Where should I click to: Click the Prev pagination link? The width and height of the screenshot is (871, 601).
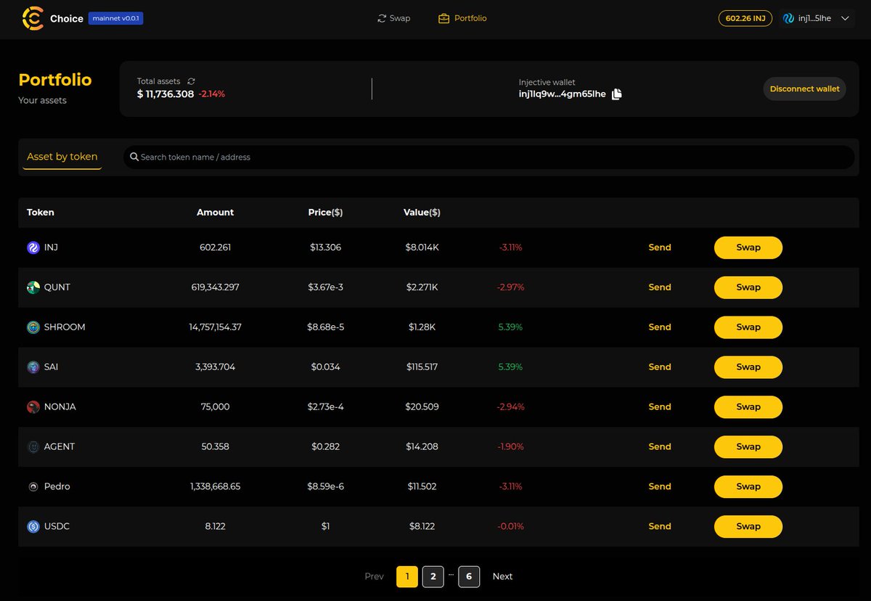pos(374,577)
